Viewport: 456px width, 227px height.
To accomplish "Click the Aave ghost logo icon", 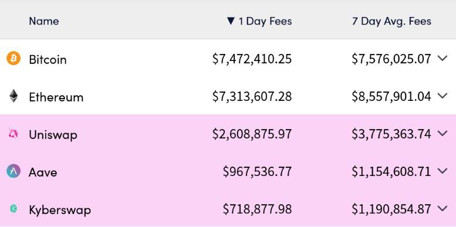I will [13, 171].
